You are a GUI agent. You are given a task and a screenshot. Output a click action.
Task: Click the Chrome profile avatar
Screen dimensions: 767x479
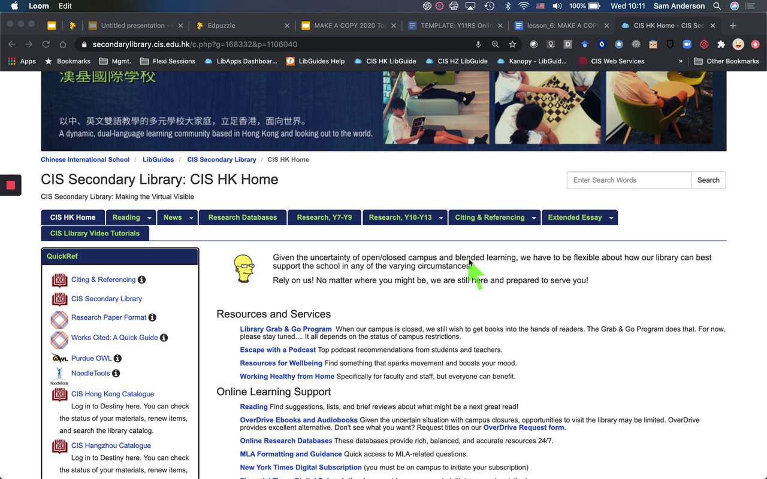(738, 44)
